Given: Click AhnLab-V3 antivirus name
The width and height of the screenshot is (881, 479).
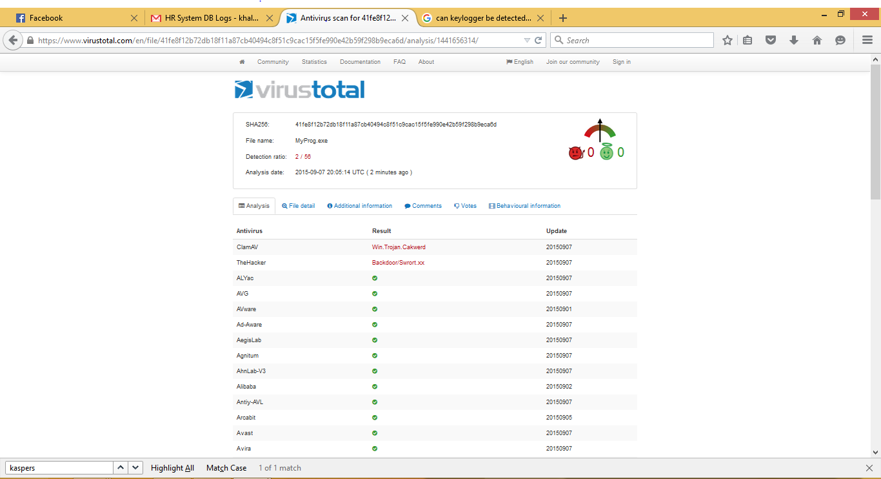Looking at the screenshot, I should 251,371.
